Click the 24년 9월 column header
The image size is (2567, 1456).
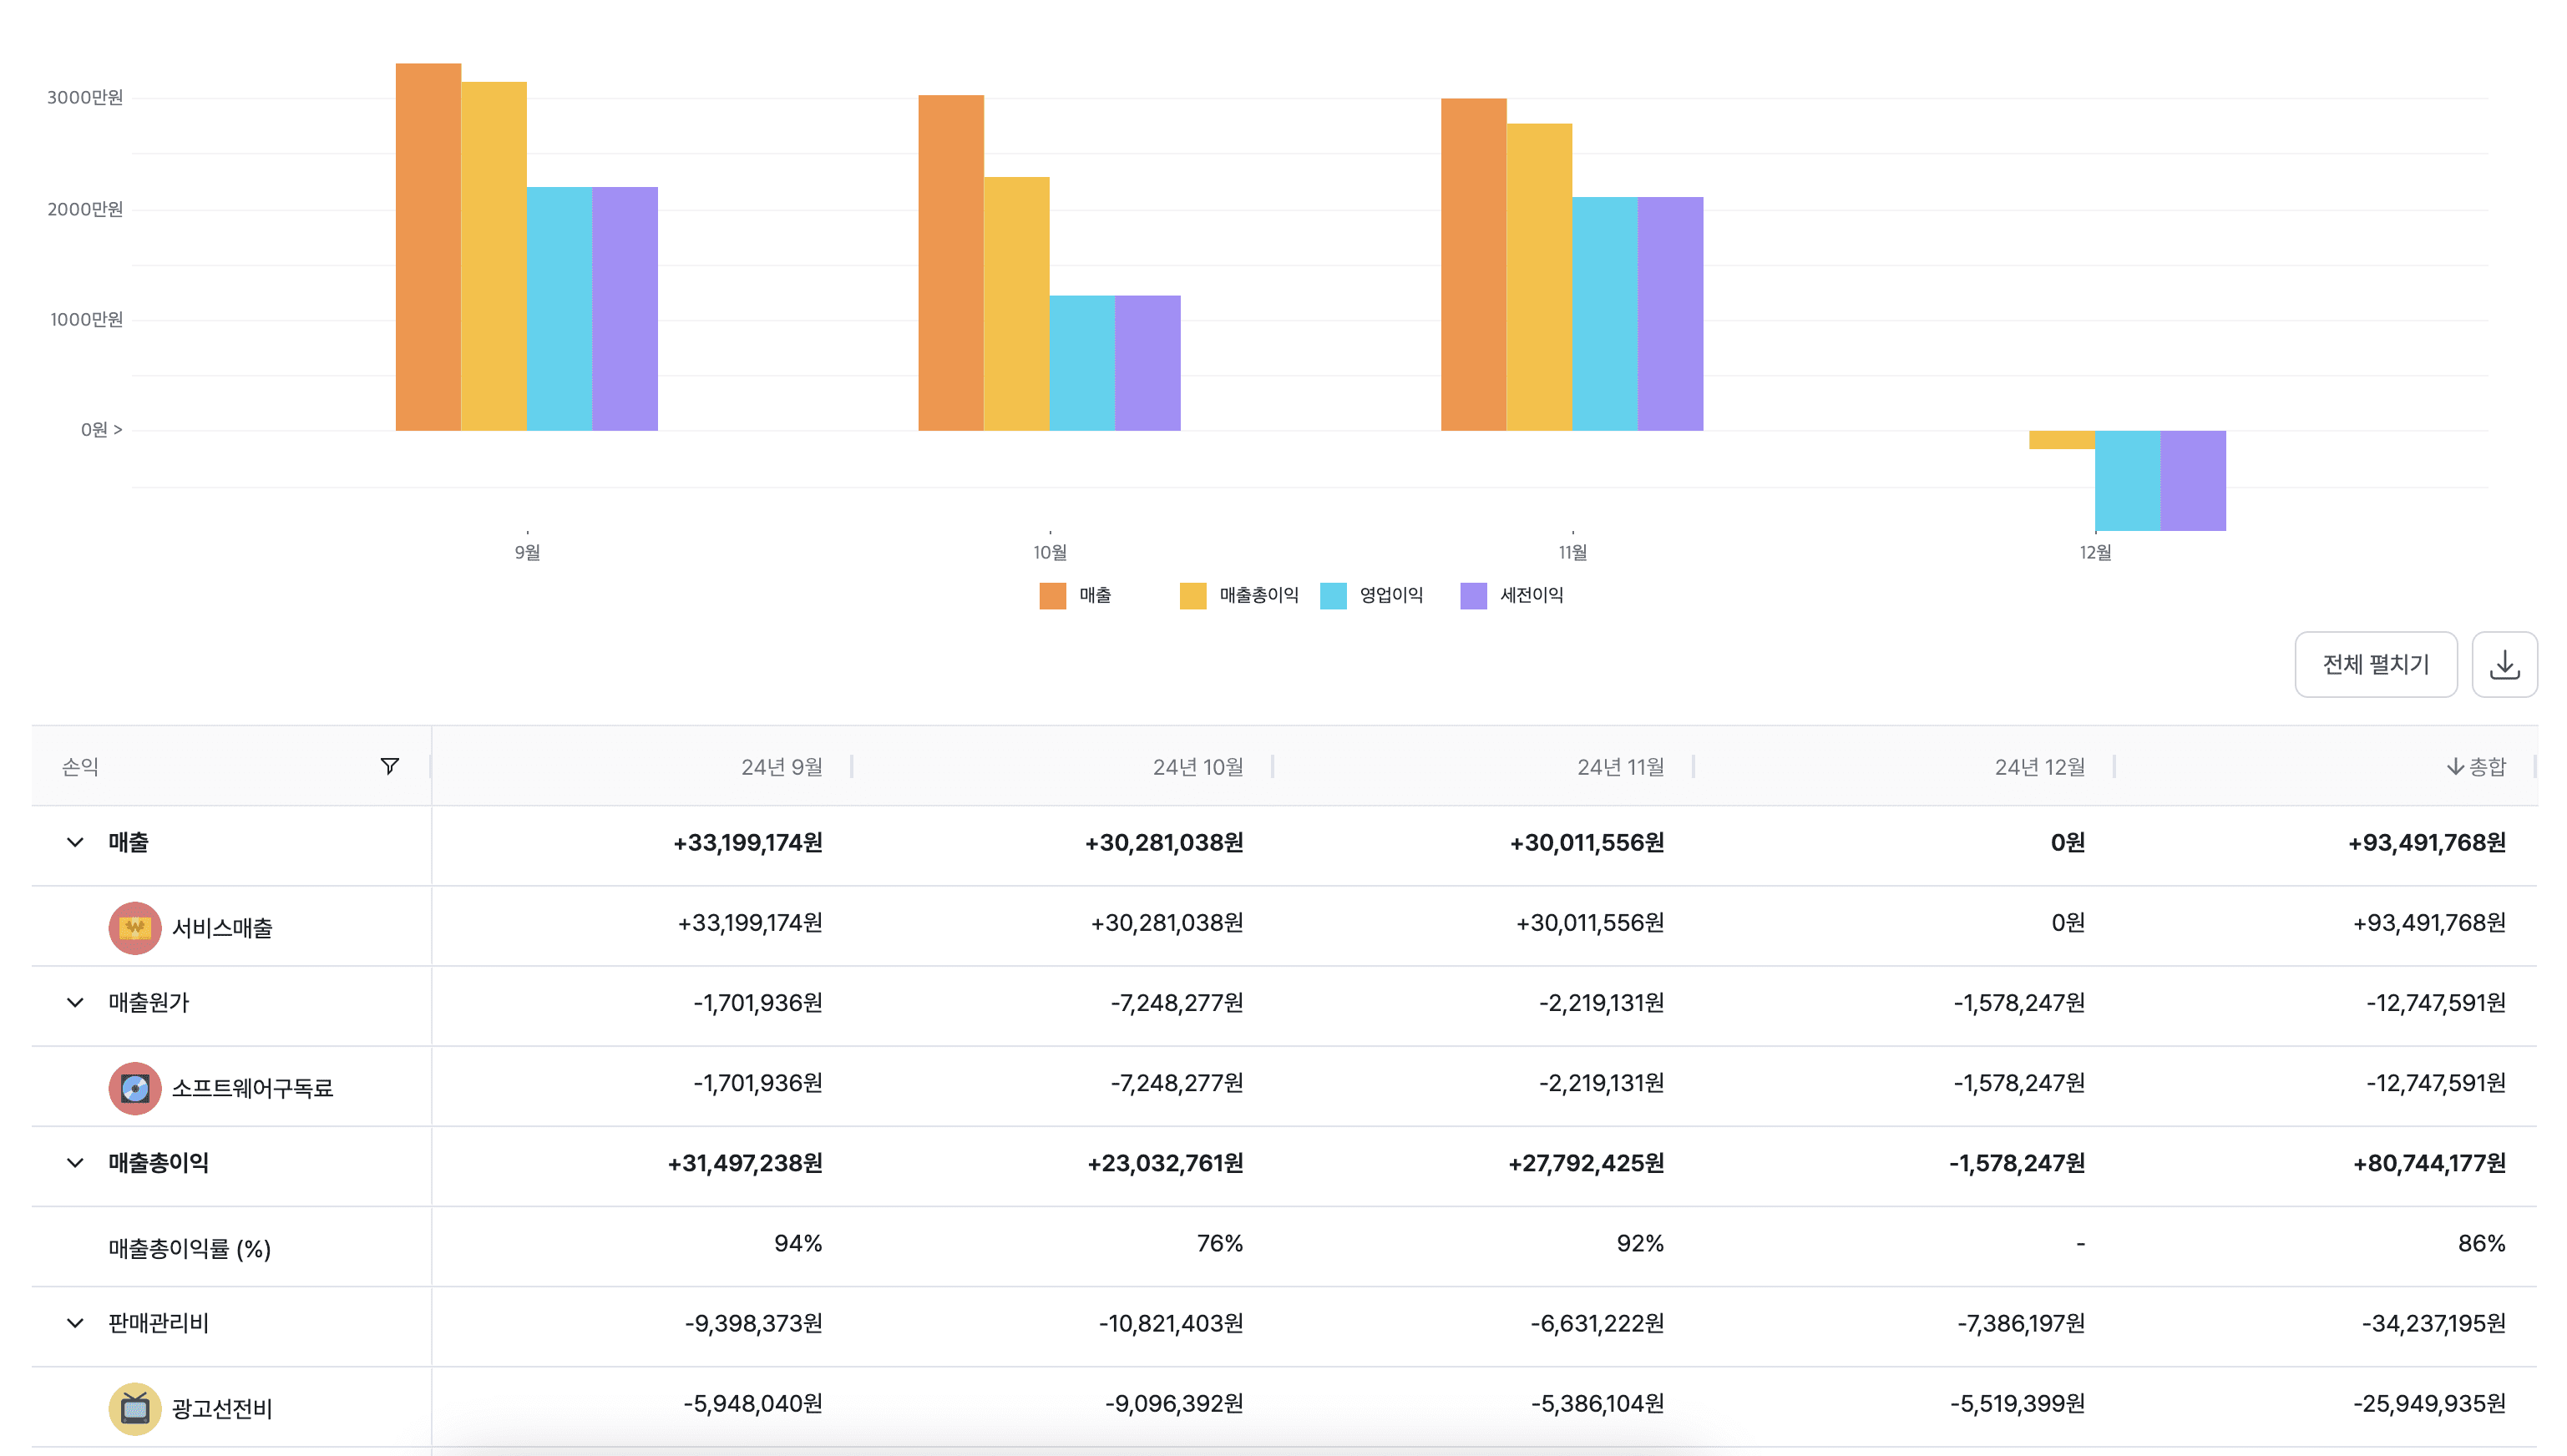point(781,767)
